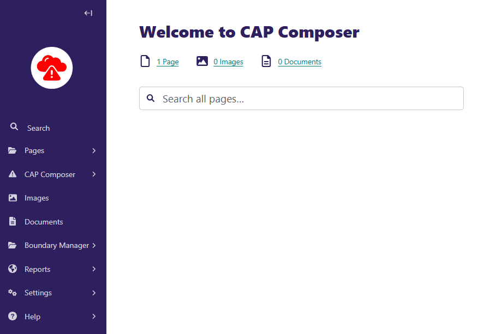Click the page icon beside 1 Page
The image size is (478, 334).
[x=145, y=61]
